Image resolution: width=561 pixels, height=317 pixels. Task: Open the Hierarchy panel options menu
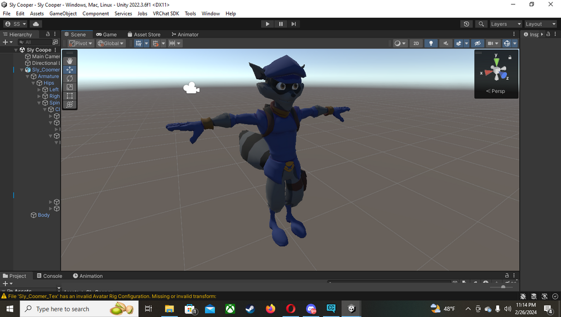(55, 34)
